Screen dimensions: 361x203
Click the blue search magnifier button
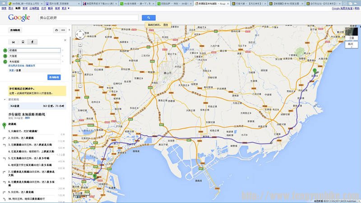(x=148, y=18)
